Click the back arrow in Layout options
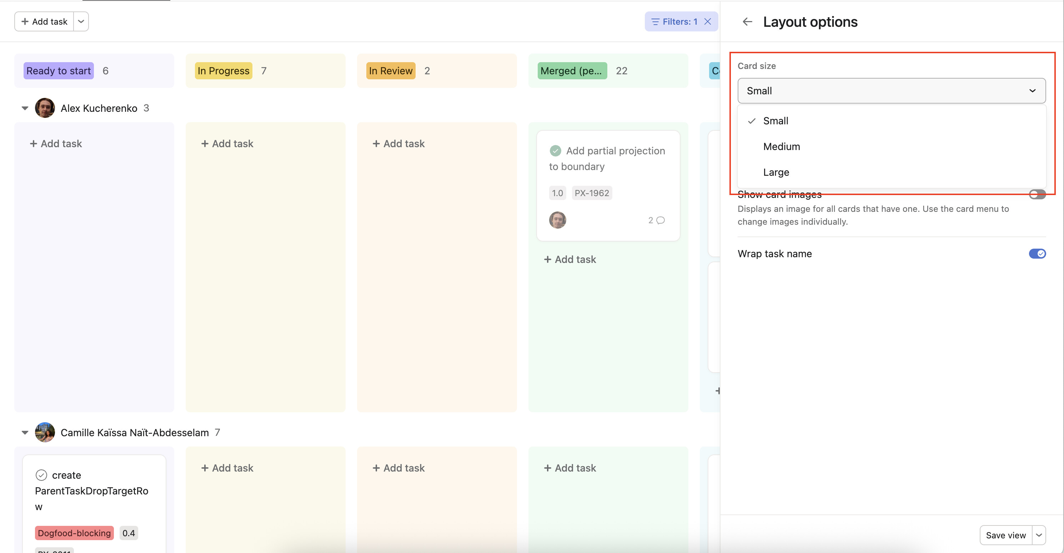Screen dimensions: 1064x553 [x=747, y=21]
